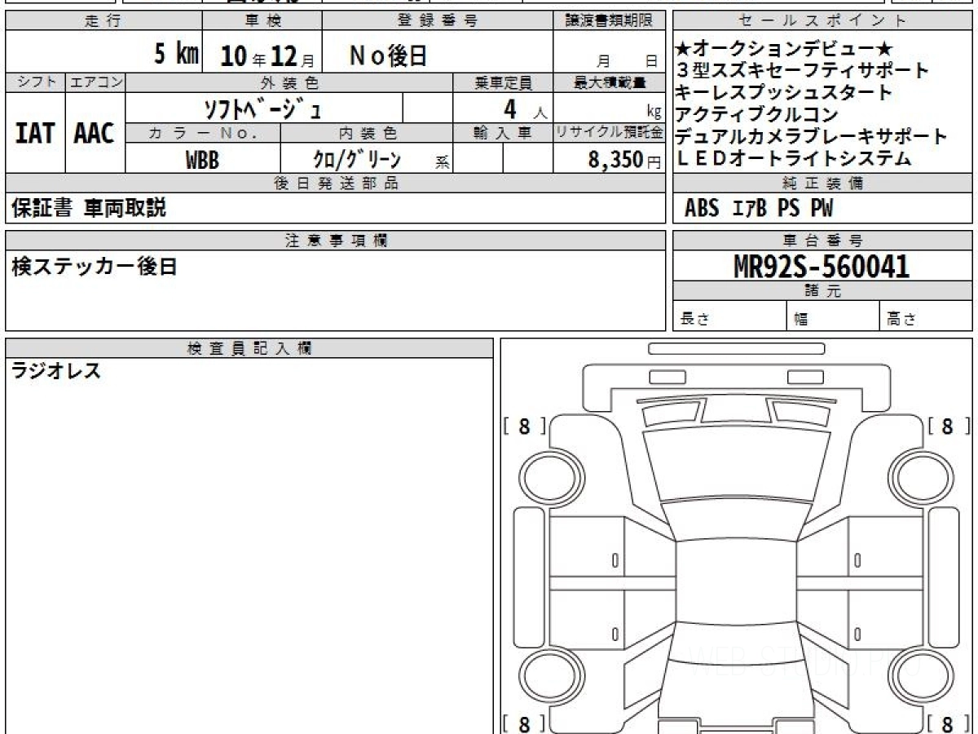Select the 走行 column header
Image resolution: width=978 pixels, height=734 pixels.
click(103, 21)
